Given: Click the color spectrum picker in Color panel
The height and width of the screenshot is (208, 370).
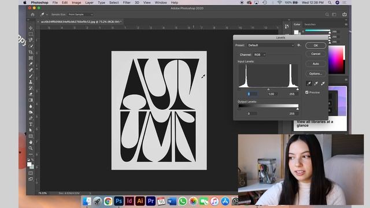Looking at the screenshot, I should pyautogui.click(x=336, y=60).
